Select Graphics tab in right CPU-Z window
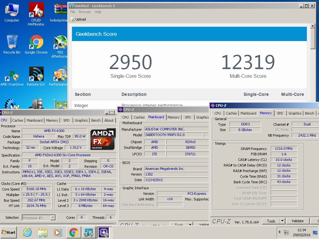319x239 pixels. pyautogui.click(x=295, y=113)
